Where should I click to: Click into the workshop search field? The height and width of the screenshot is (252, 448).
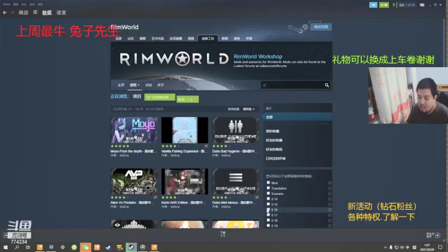point(292,85)
